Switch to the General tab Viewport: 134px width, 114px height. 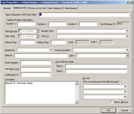click(7, 8)
